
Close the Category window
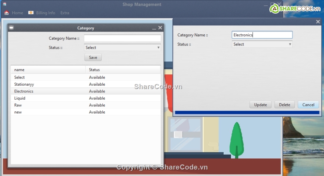[x=160, y=28]
